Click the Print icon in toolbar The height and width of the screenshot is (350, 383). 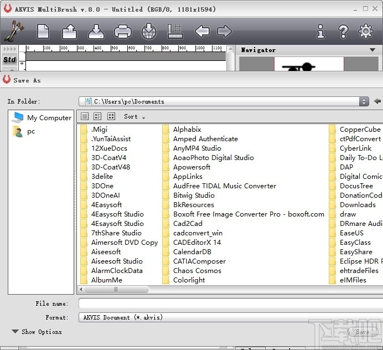point(122,31)
